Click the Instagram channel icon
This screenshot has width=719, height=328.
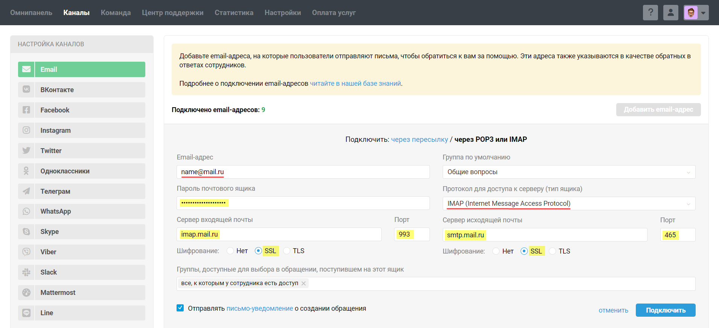tap(26, 130)
